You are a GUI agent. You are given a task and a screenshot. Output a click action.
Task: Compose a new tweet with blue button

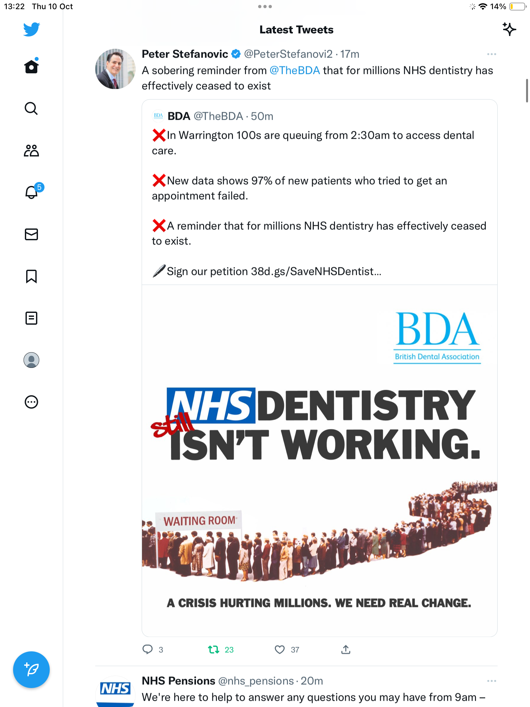(x=31, y=670)
